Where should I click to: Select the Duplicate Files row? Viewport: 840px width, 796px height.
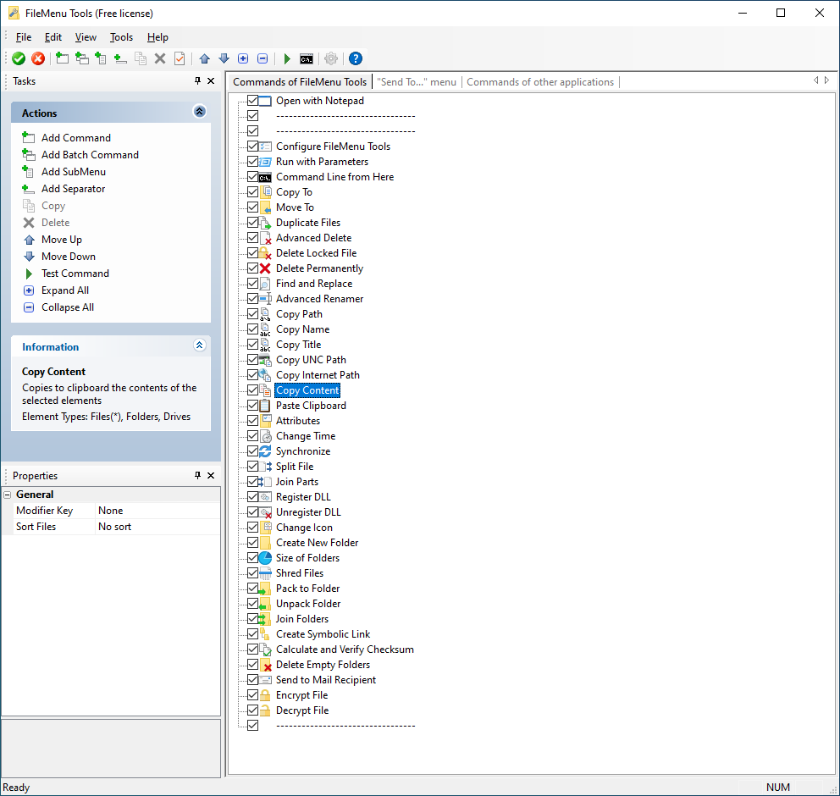pyautogui.click(x=307, y=223)
